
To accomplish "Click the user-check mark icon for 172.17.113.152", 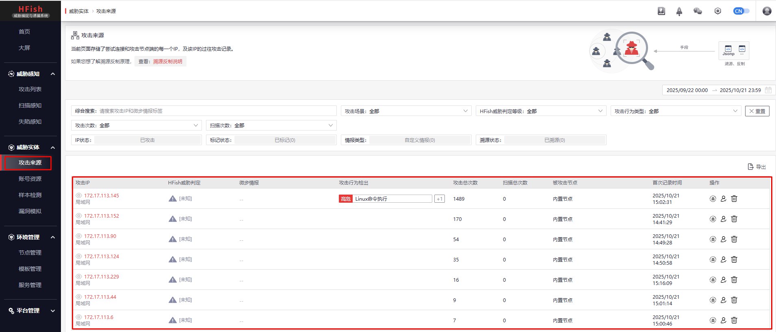I will (x=723, y=219).
